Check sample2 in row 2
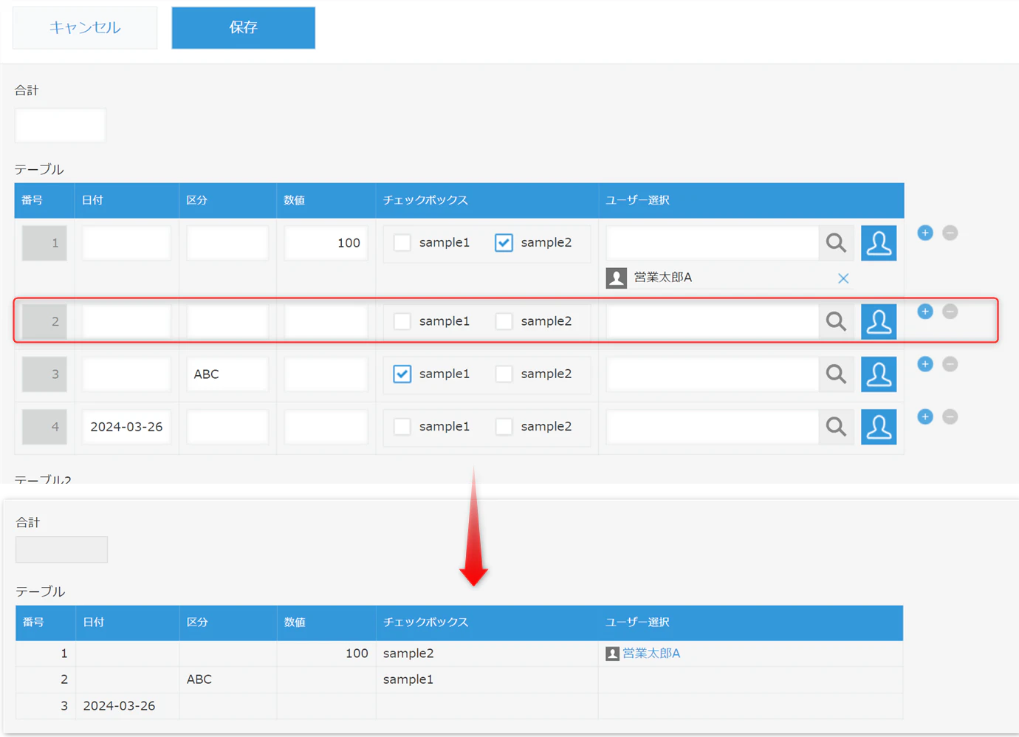This screenshot has height=737, width=1019. point(504,321)
